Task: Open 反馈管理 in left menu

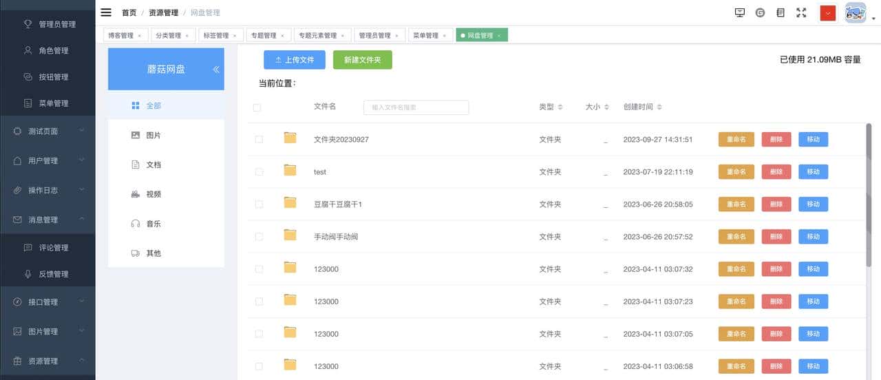Action: 47,273
